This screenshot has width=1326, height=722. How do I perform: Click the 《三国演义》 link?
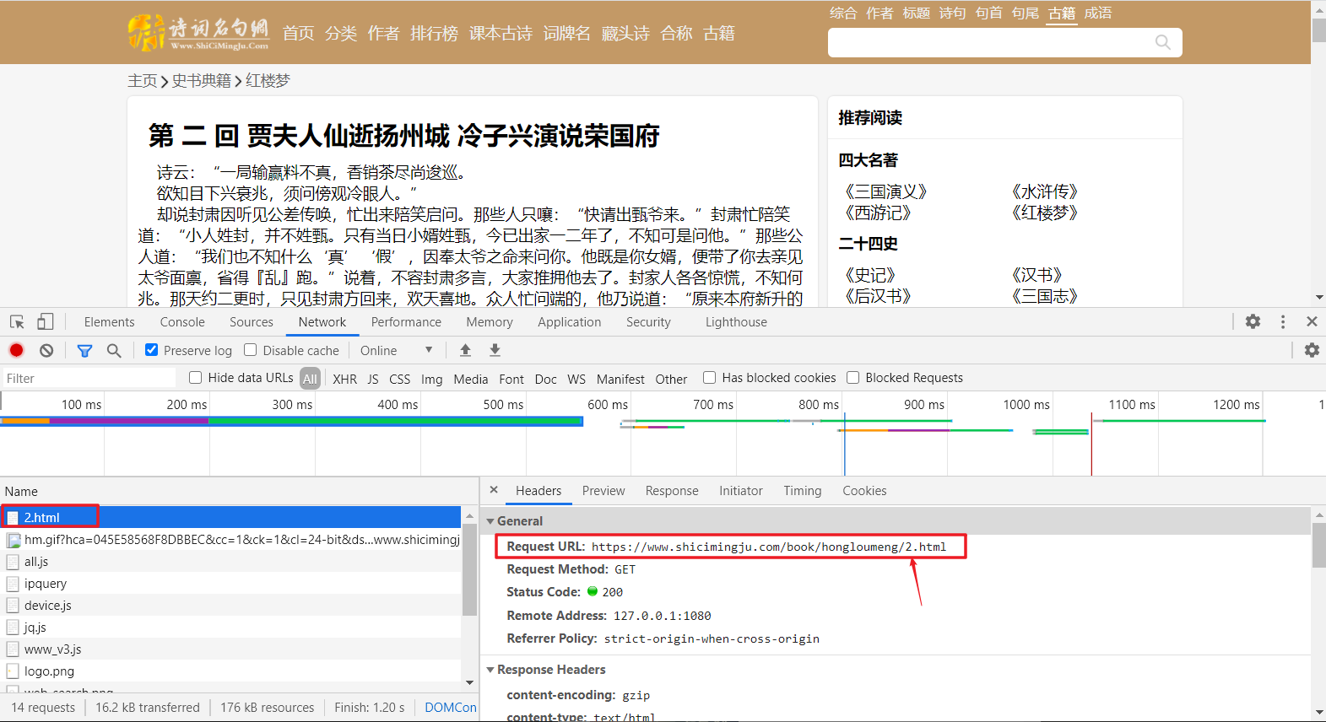tap(885, 191)
